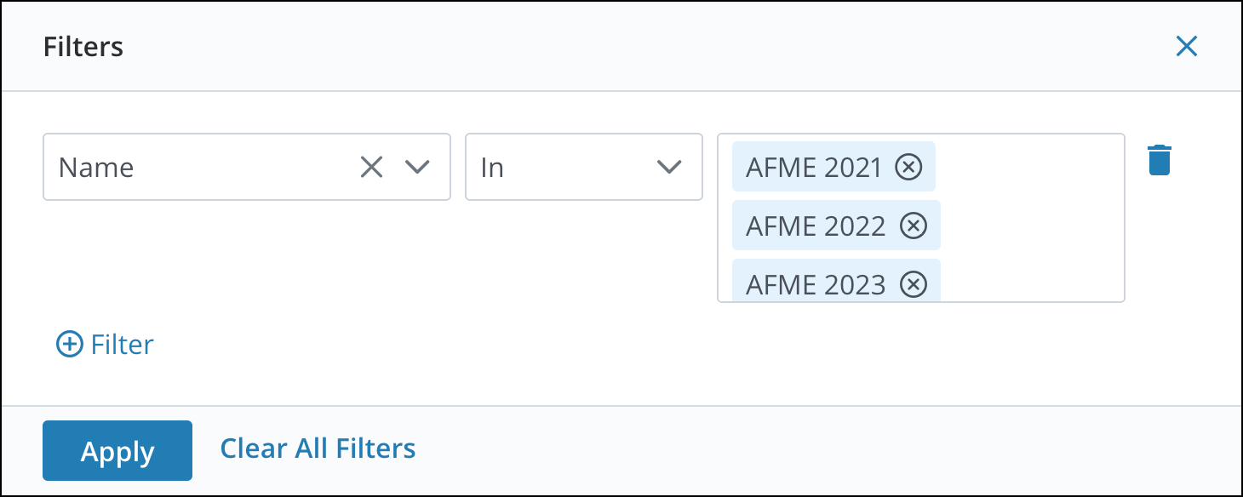This screenshot has height=497, width=1243.
Task: Clear All Filters with the link
Action: tap(318, 448)
